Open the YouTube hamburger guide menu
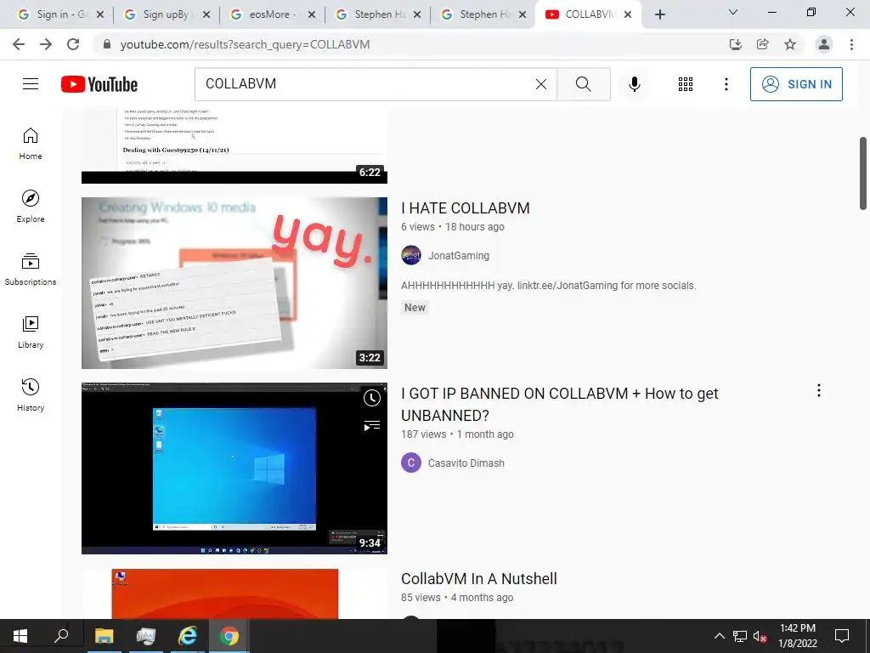Screen dimensions: 870x653 (x=31, y=84)
